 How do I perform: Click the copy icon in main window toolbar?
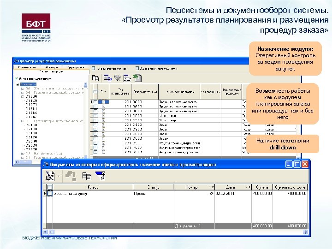(x=95, y=78)
